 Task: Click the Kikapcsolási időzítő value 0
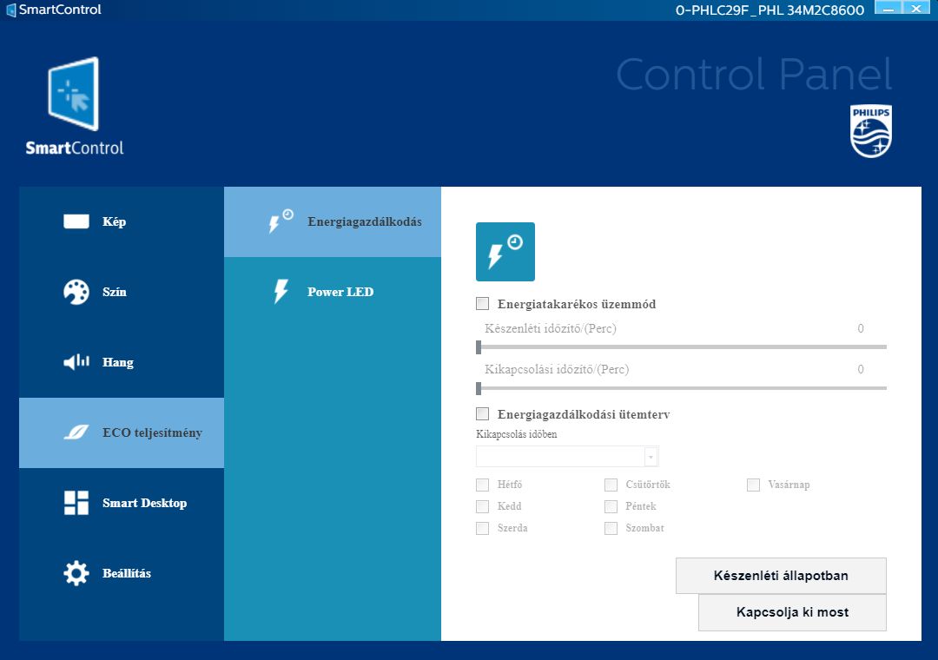pos(860,369)
